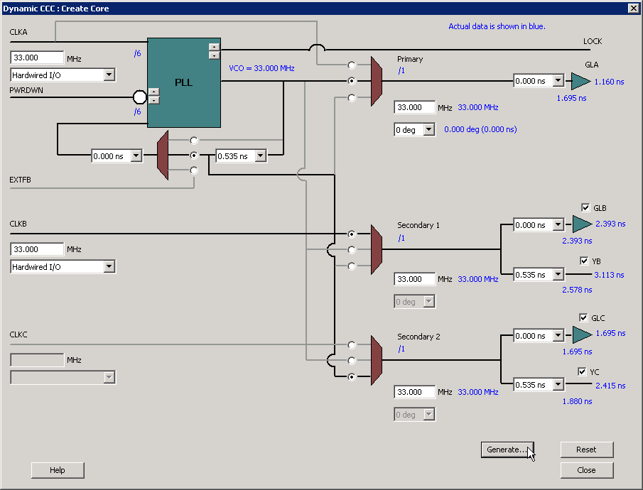Toggle the GLC output checkbox
This screenshot has height=490, width=643.
pos(583,317)
